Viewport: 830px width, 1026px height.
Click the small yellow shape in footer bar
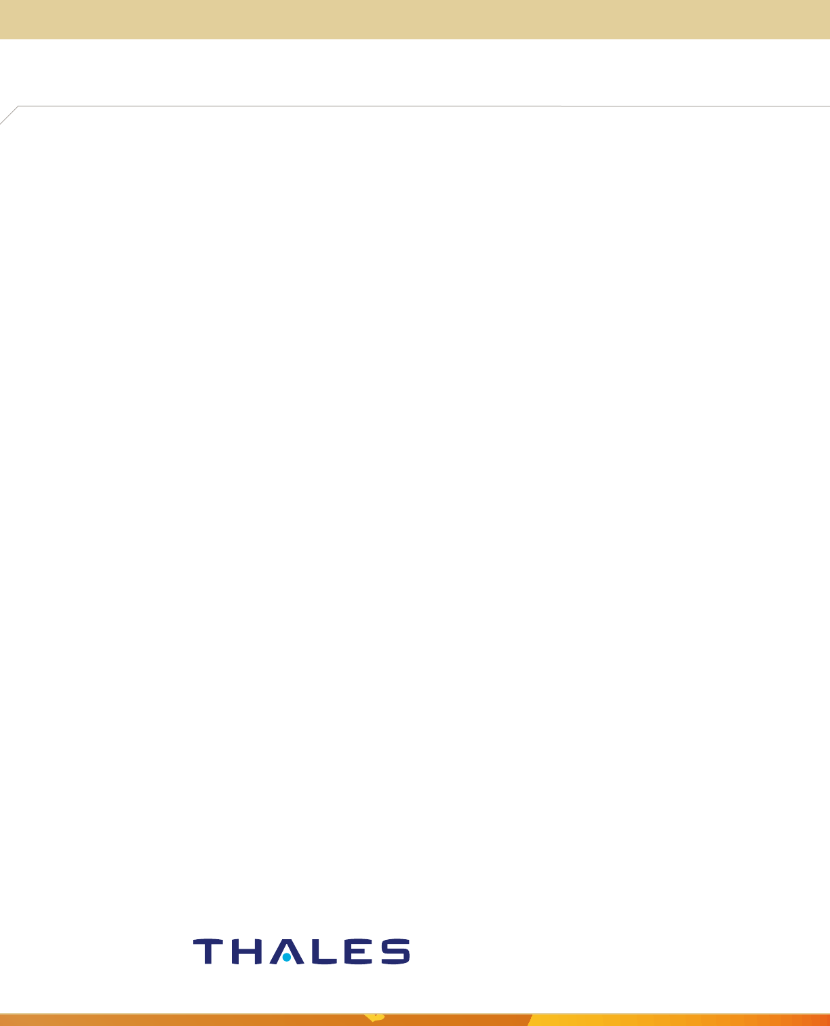(374, 1017)
